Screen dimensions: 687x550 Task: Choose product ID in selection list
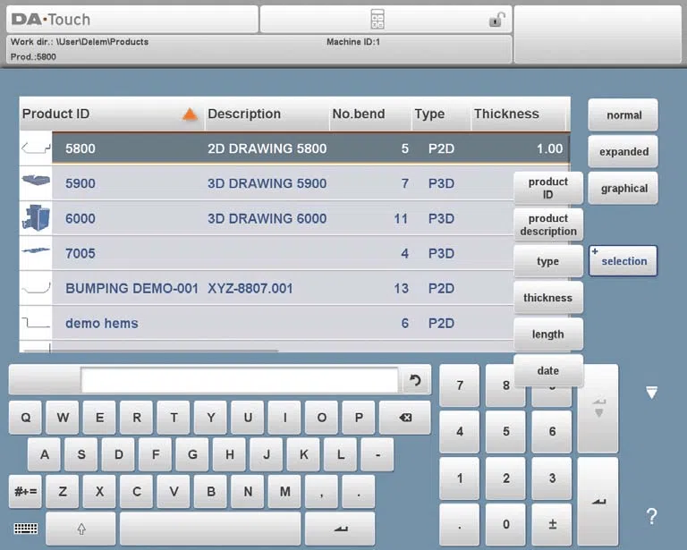548,189
